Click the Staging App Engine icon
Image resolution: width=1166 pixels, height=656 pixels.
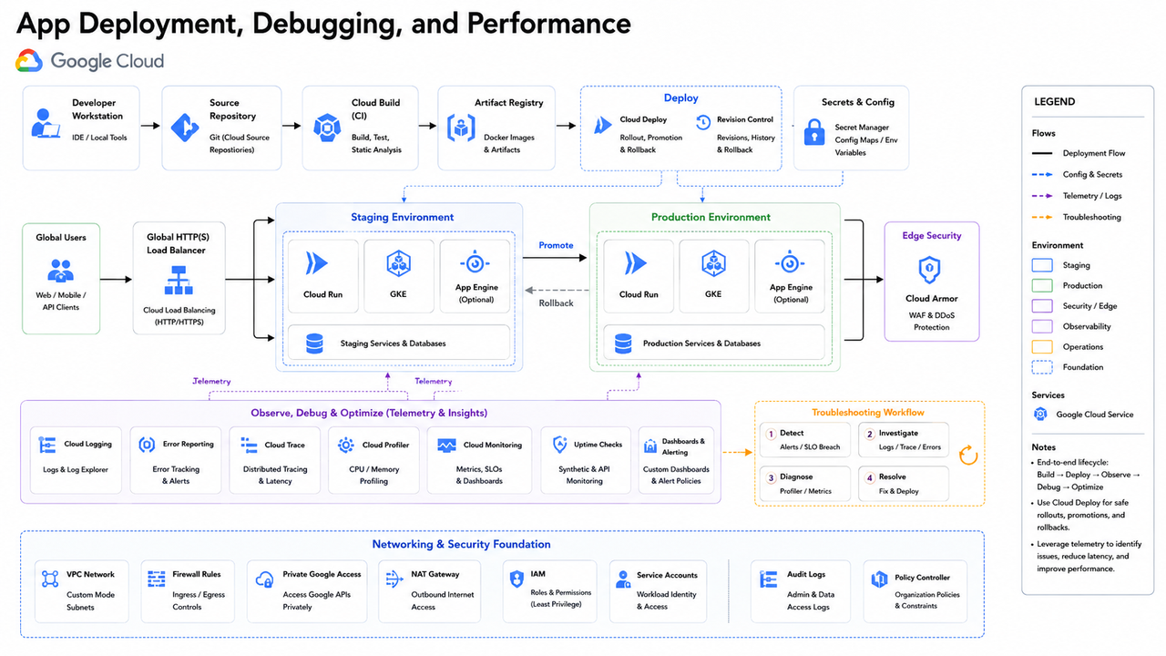476,263
